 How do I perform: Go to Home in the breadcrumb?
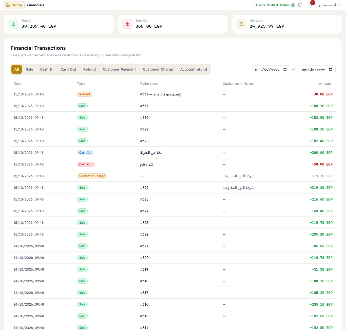(x=14, y=5)
